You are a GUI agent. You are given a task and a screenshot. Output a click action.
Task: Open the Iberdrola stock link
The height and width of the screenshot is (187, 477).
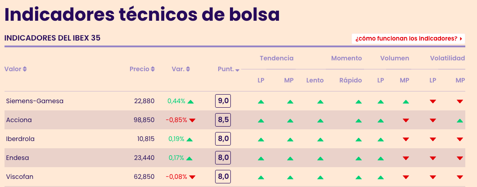point(20,139)
